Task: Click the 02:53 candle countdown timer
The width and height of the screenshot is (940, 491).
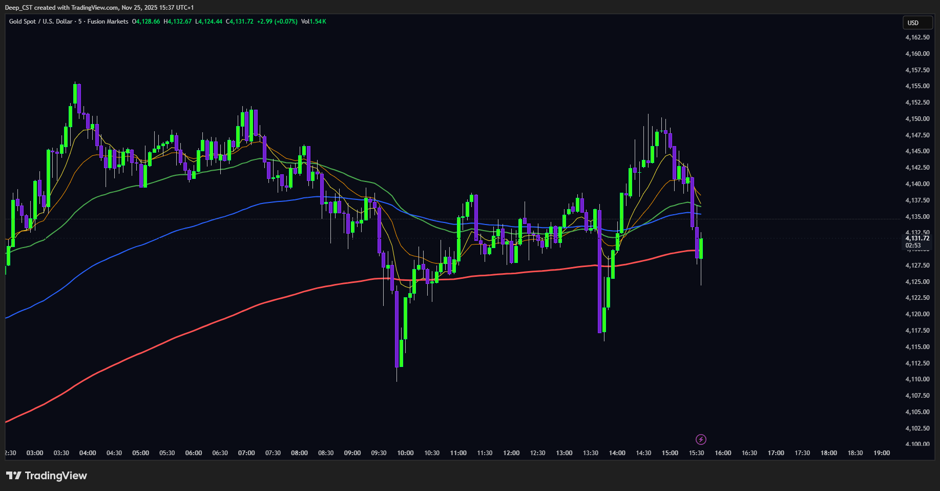Action: pyautogui.click(x=913, y=245)
